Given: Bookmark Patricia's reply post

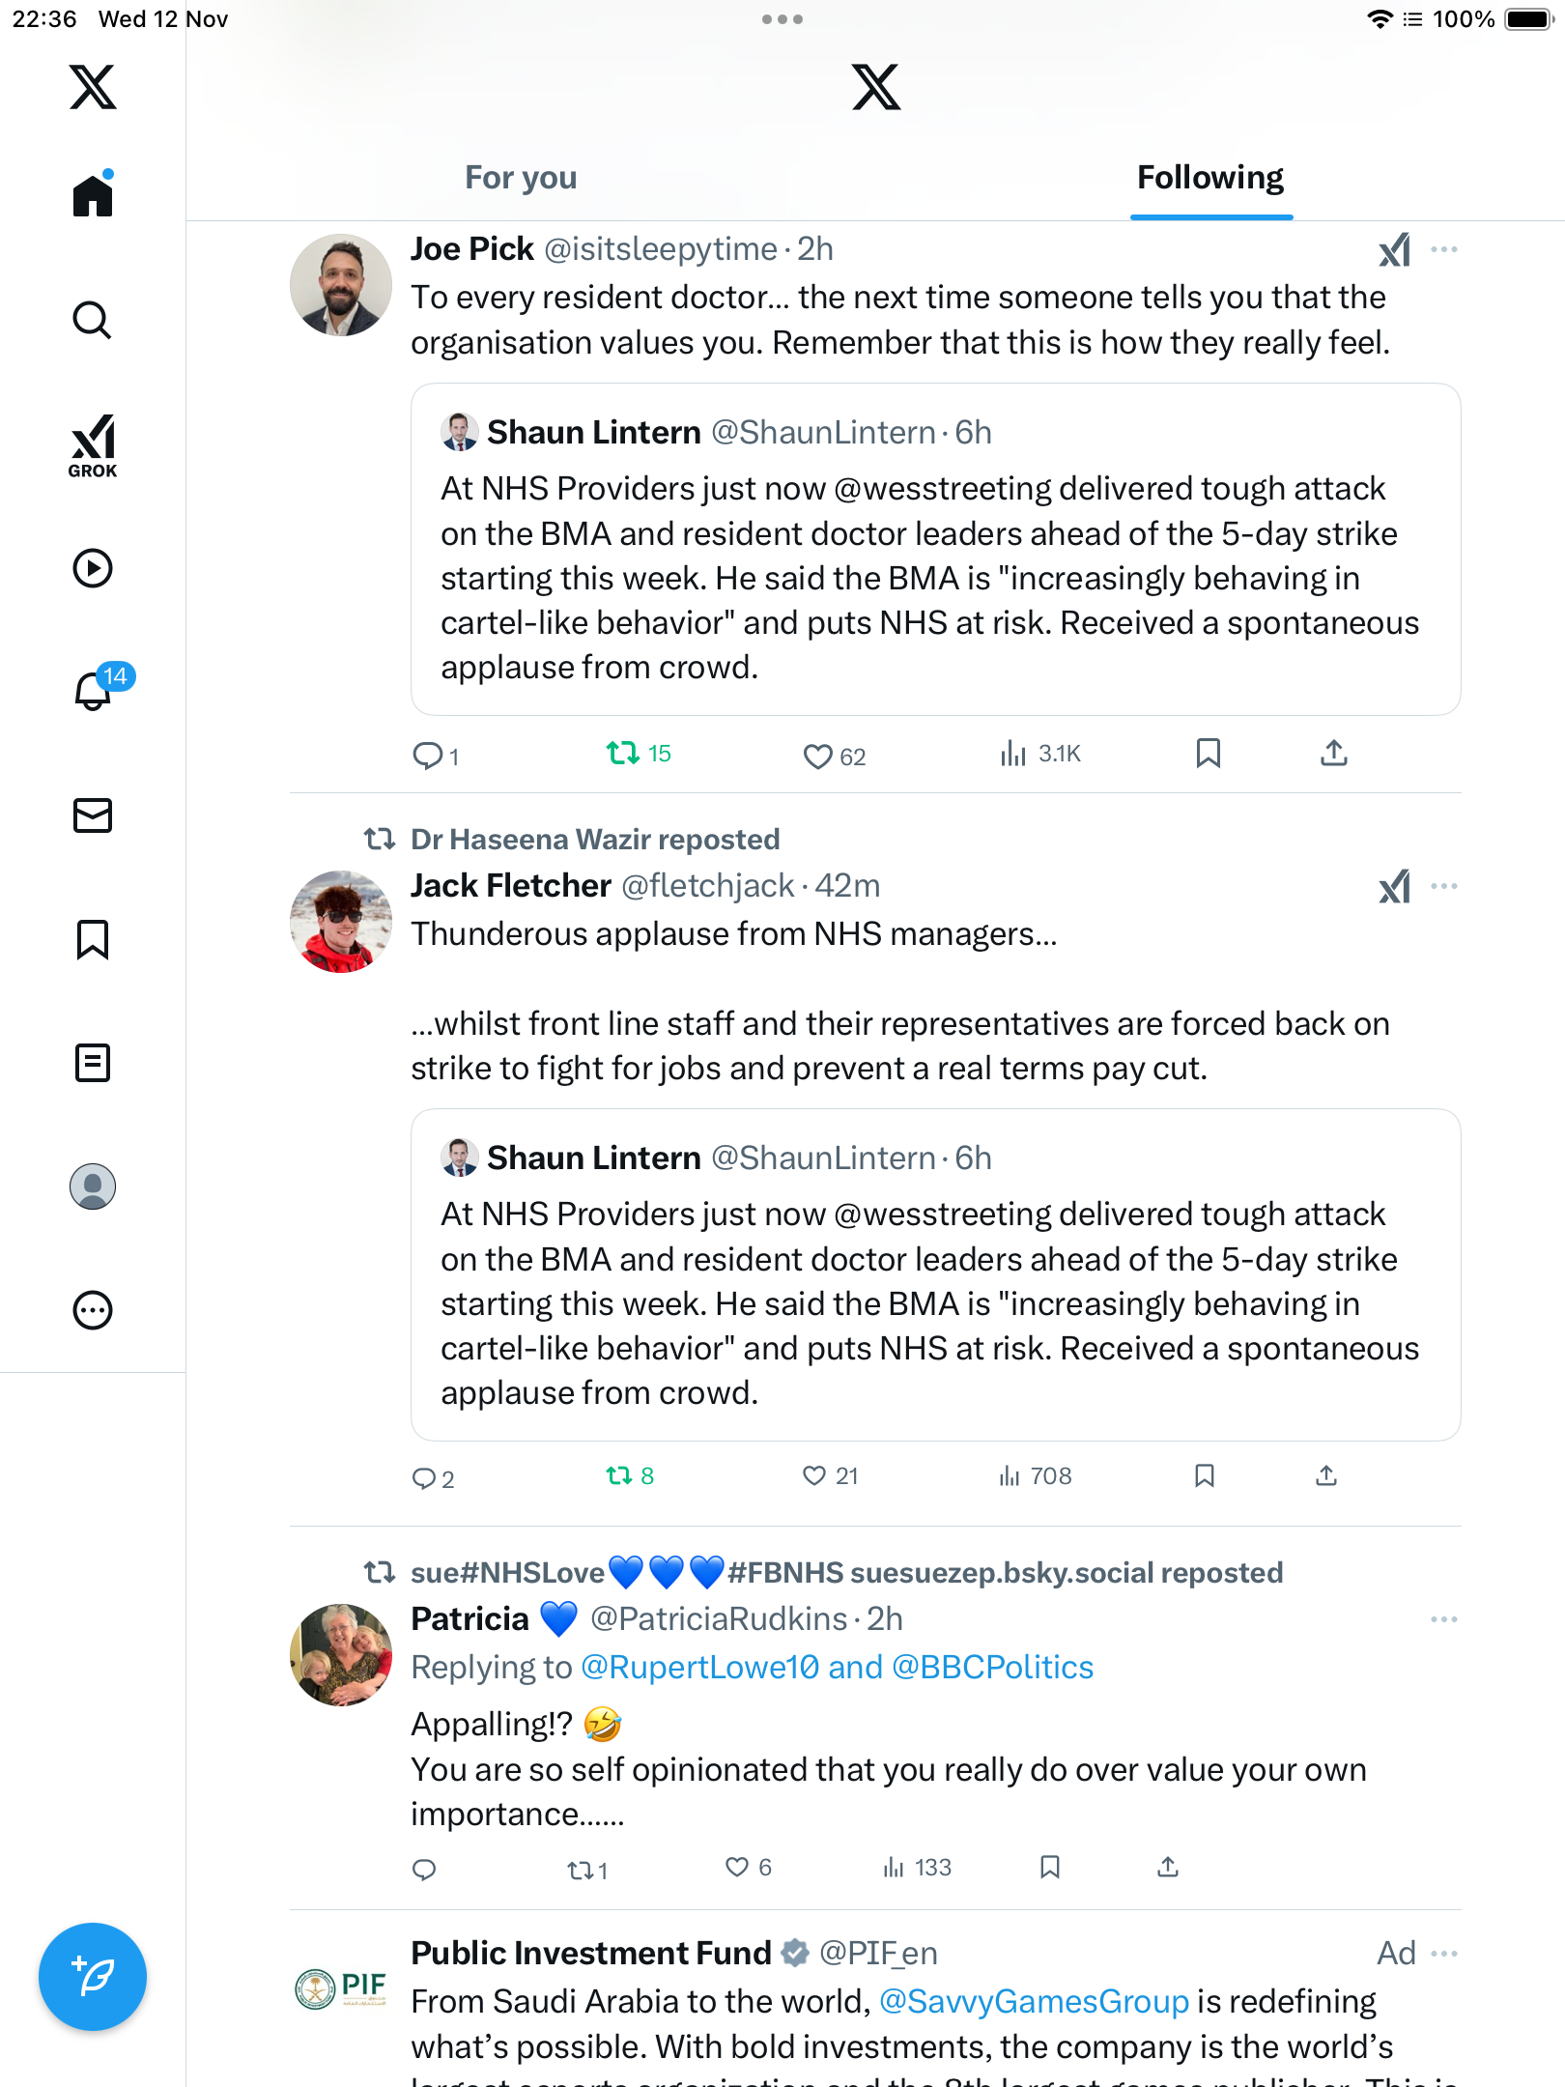Looking at the screenshot, I should click(1050, 1867).
